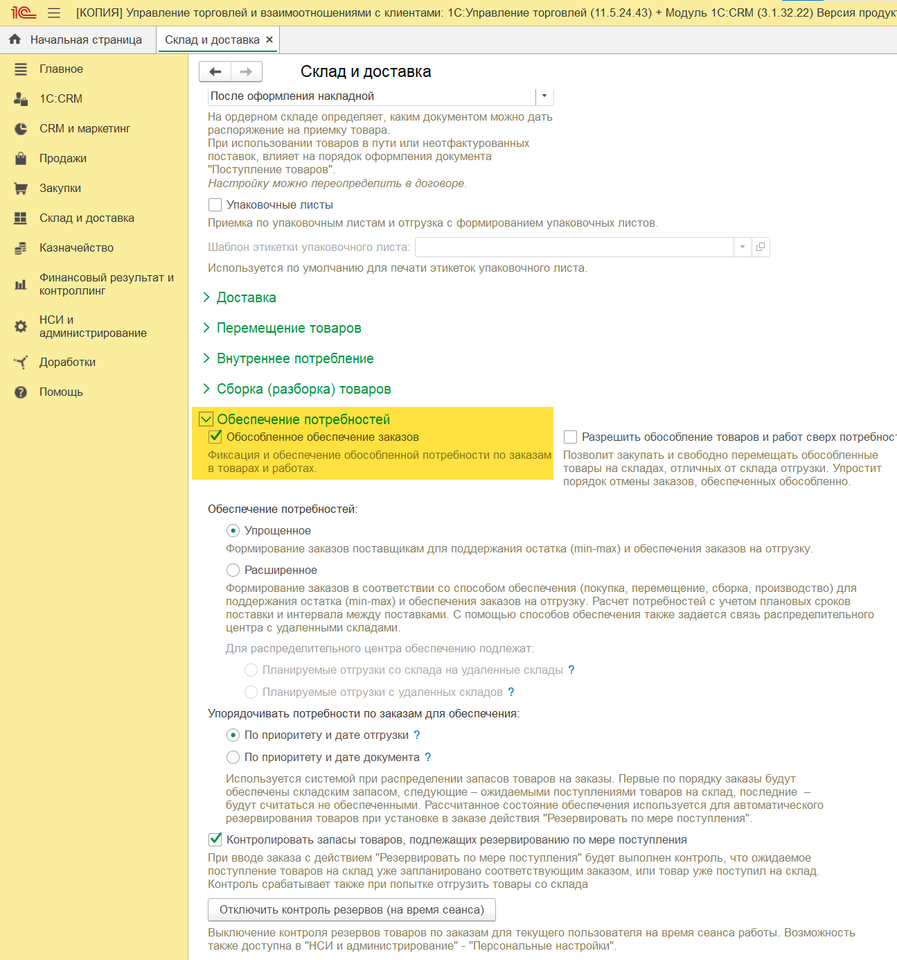Click the back navigation arrow button
The height and width of the screenshot is (960, 897).
(215, 71)
